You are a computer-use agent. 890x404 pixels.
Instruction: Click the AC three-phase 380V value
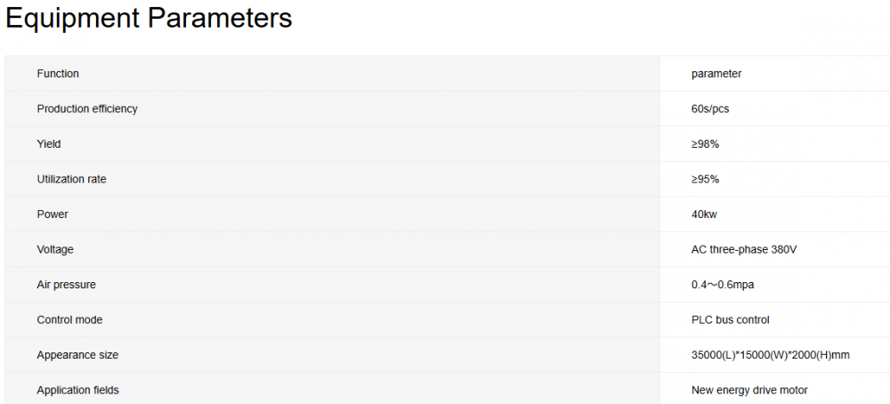pyautogui.click(x=743, y=249)
